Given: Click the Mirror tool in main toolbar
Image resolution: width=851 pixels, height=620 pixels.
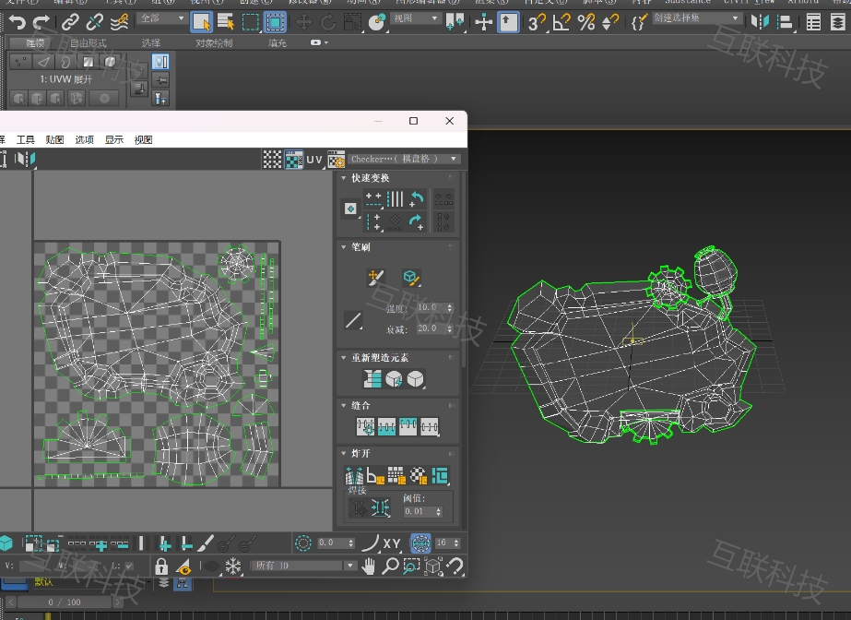Looking at the screenshot, I should [x=760, y=22].
